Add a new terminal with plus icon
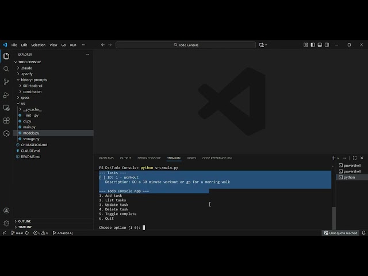The height and width of the screenshot is (276, 368). (333, 158)
